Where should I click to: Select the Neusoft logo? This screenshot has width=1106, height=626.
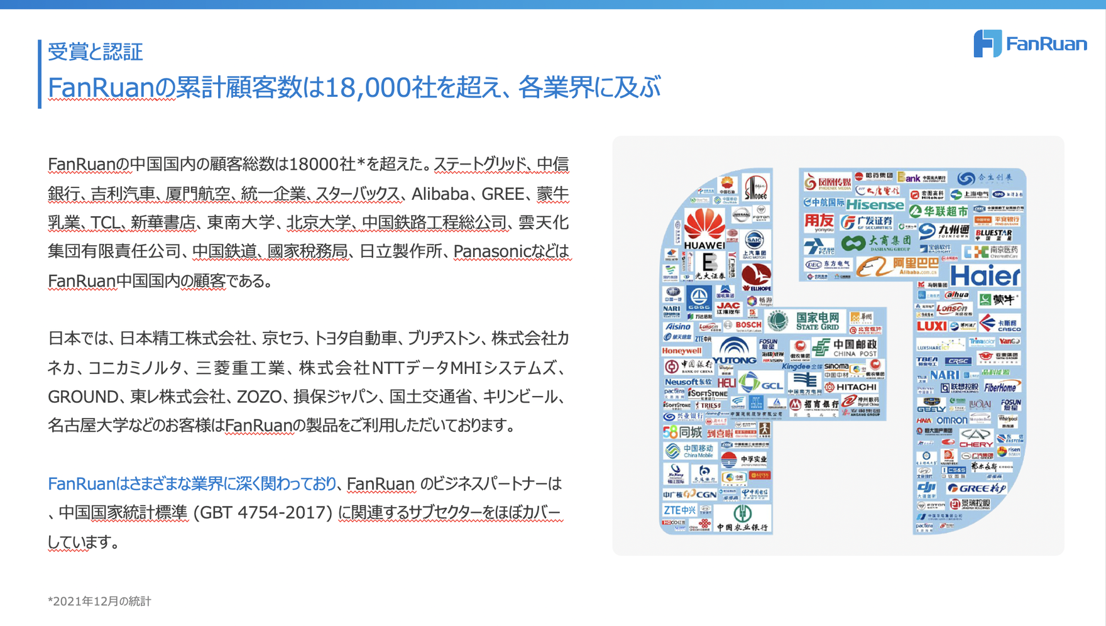pyautogui.click(x=688, y=382)
